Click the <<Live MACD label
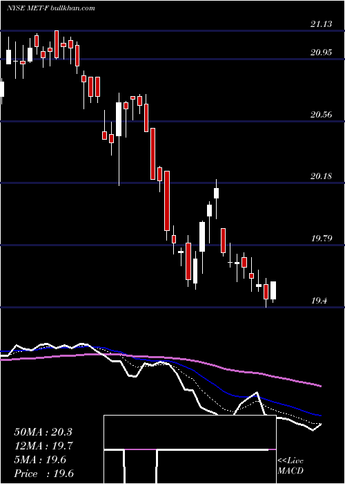Viewport: 345px width, 484px height. 290,465
